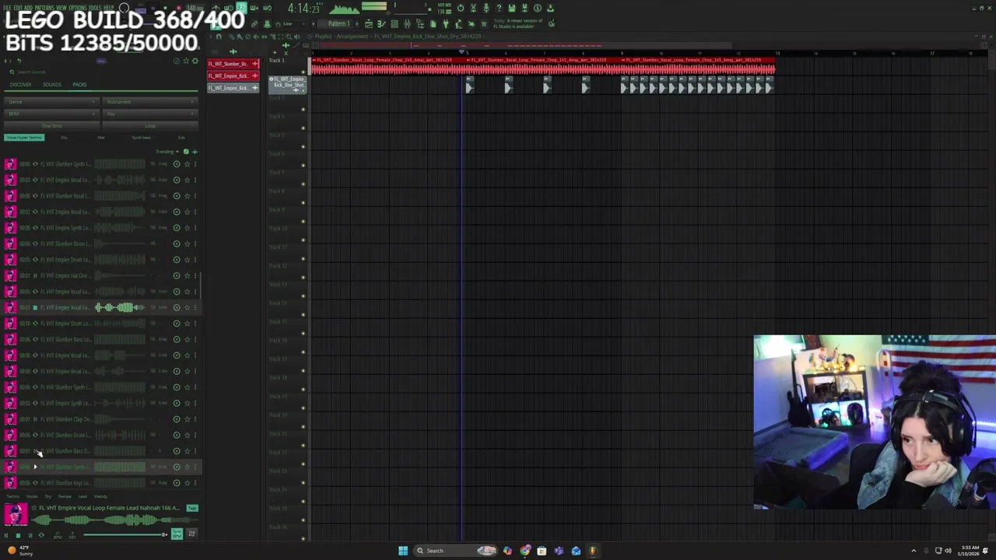Open favorites star at top of sounds panel

[186, 61]
